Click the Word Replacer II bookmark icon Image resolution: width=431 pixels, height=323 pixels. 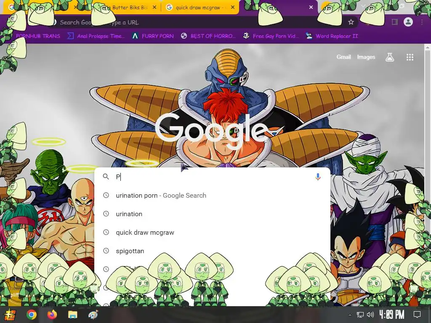309,36
